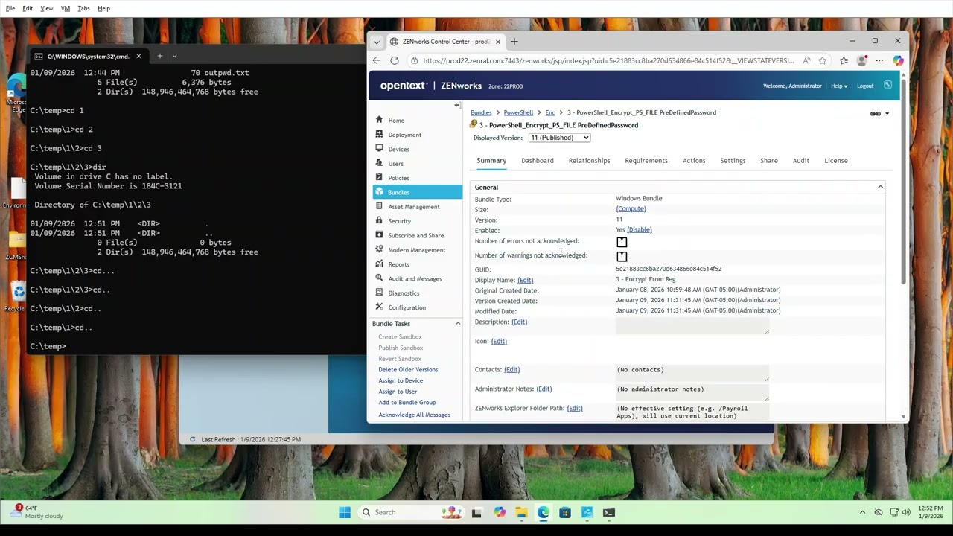Open the Help dropdown in ZENworks header
The image size is (953, 536).
pos(839,86)
